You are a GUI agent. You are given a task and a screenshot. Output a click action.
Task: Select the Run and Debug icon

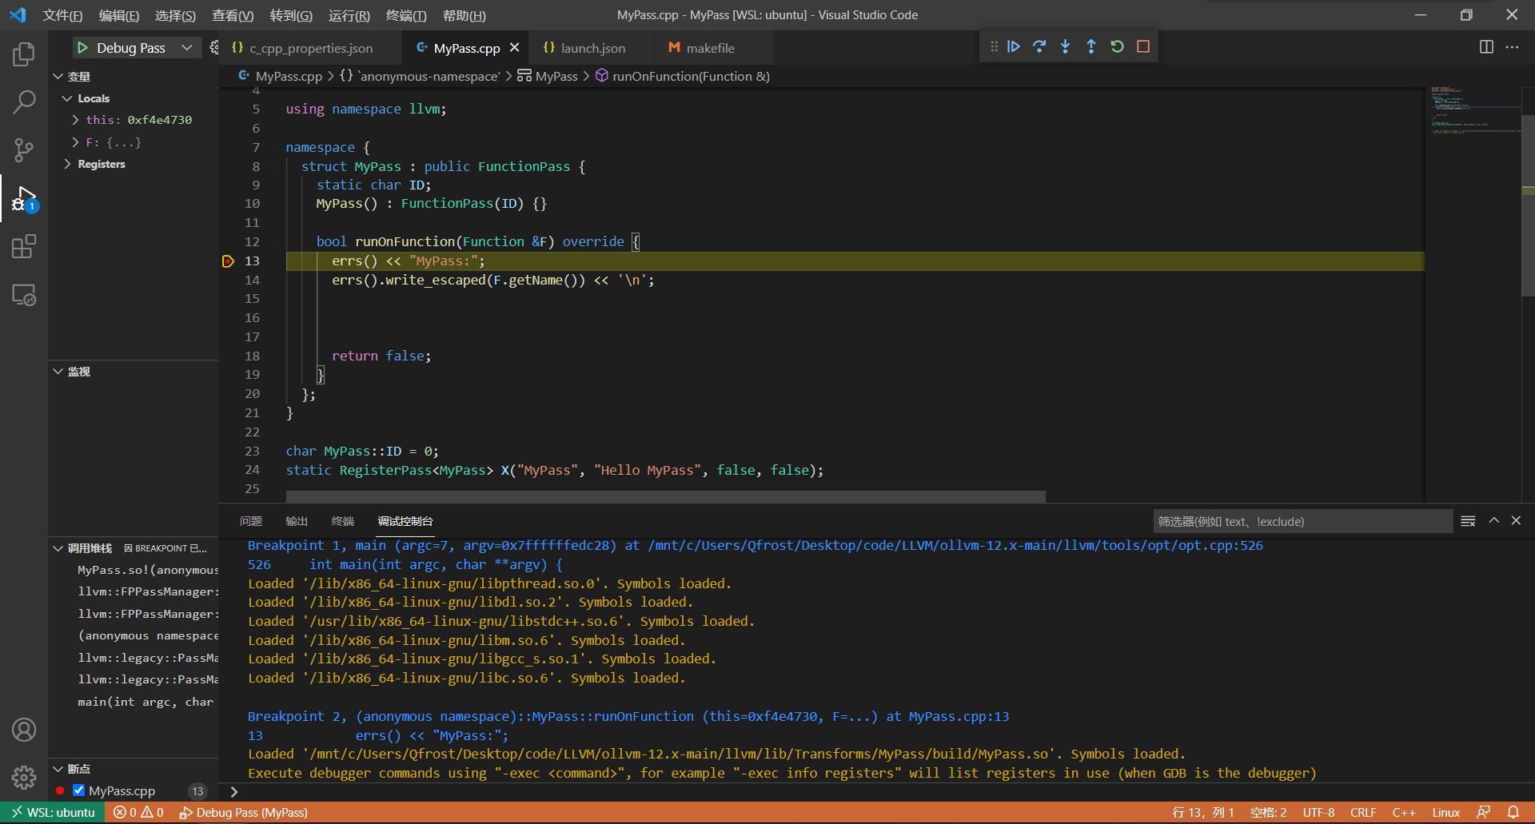point(23,198)
